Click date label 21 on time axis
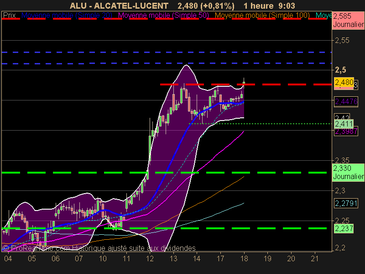Screen dimensions: 365x274 click(315, 258)
